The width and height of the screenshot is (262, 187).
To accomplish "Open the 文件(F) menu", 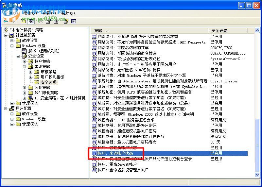I will click(x=11, y=13).
